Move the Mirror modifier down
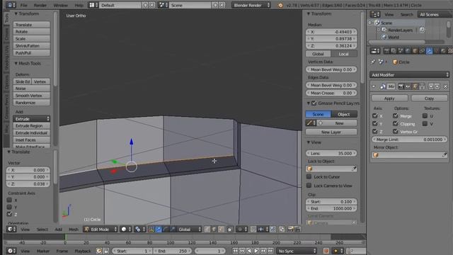The height and width of the screenshot is (255, 453). (x=437, y=86)
